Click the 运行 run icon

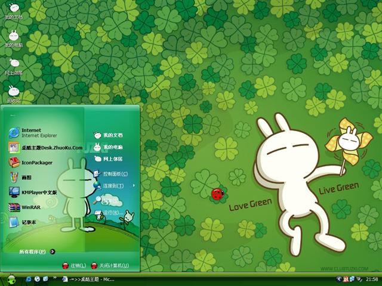pos(98,213)
